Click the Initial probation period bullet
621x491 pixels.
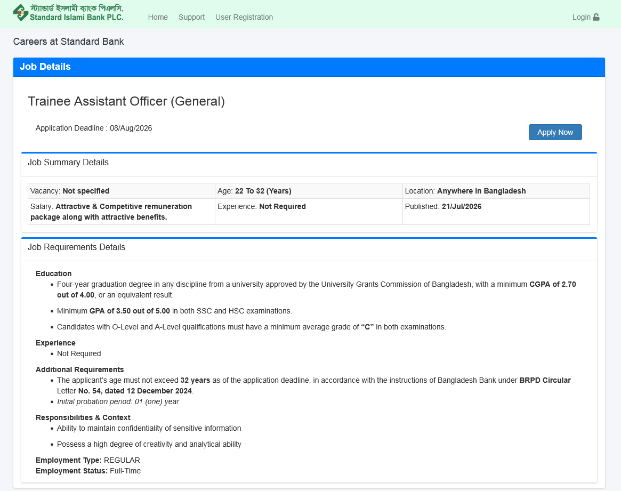(118, 401)
